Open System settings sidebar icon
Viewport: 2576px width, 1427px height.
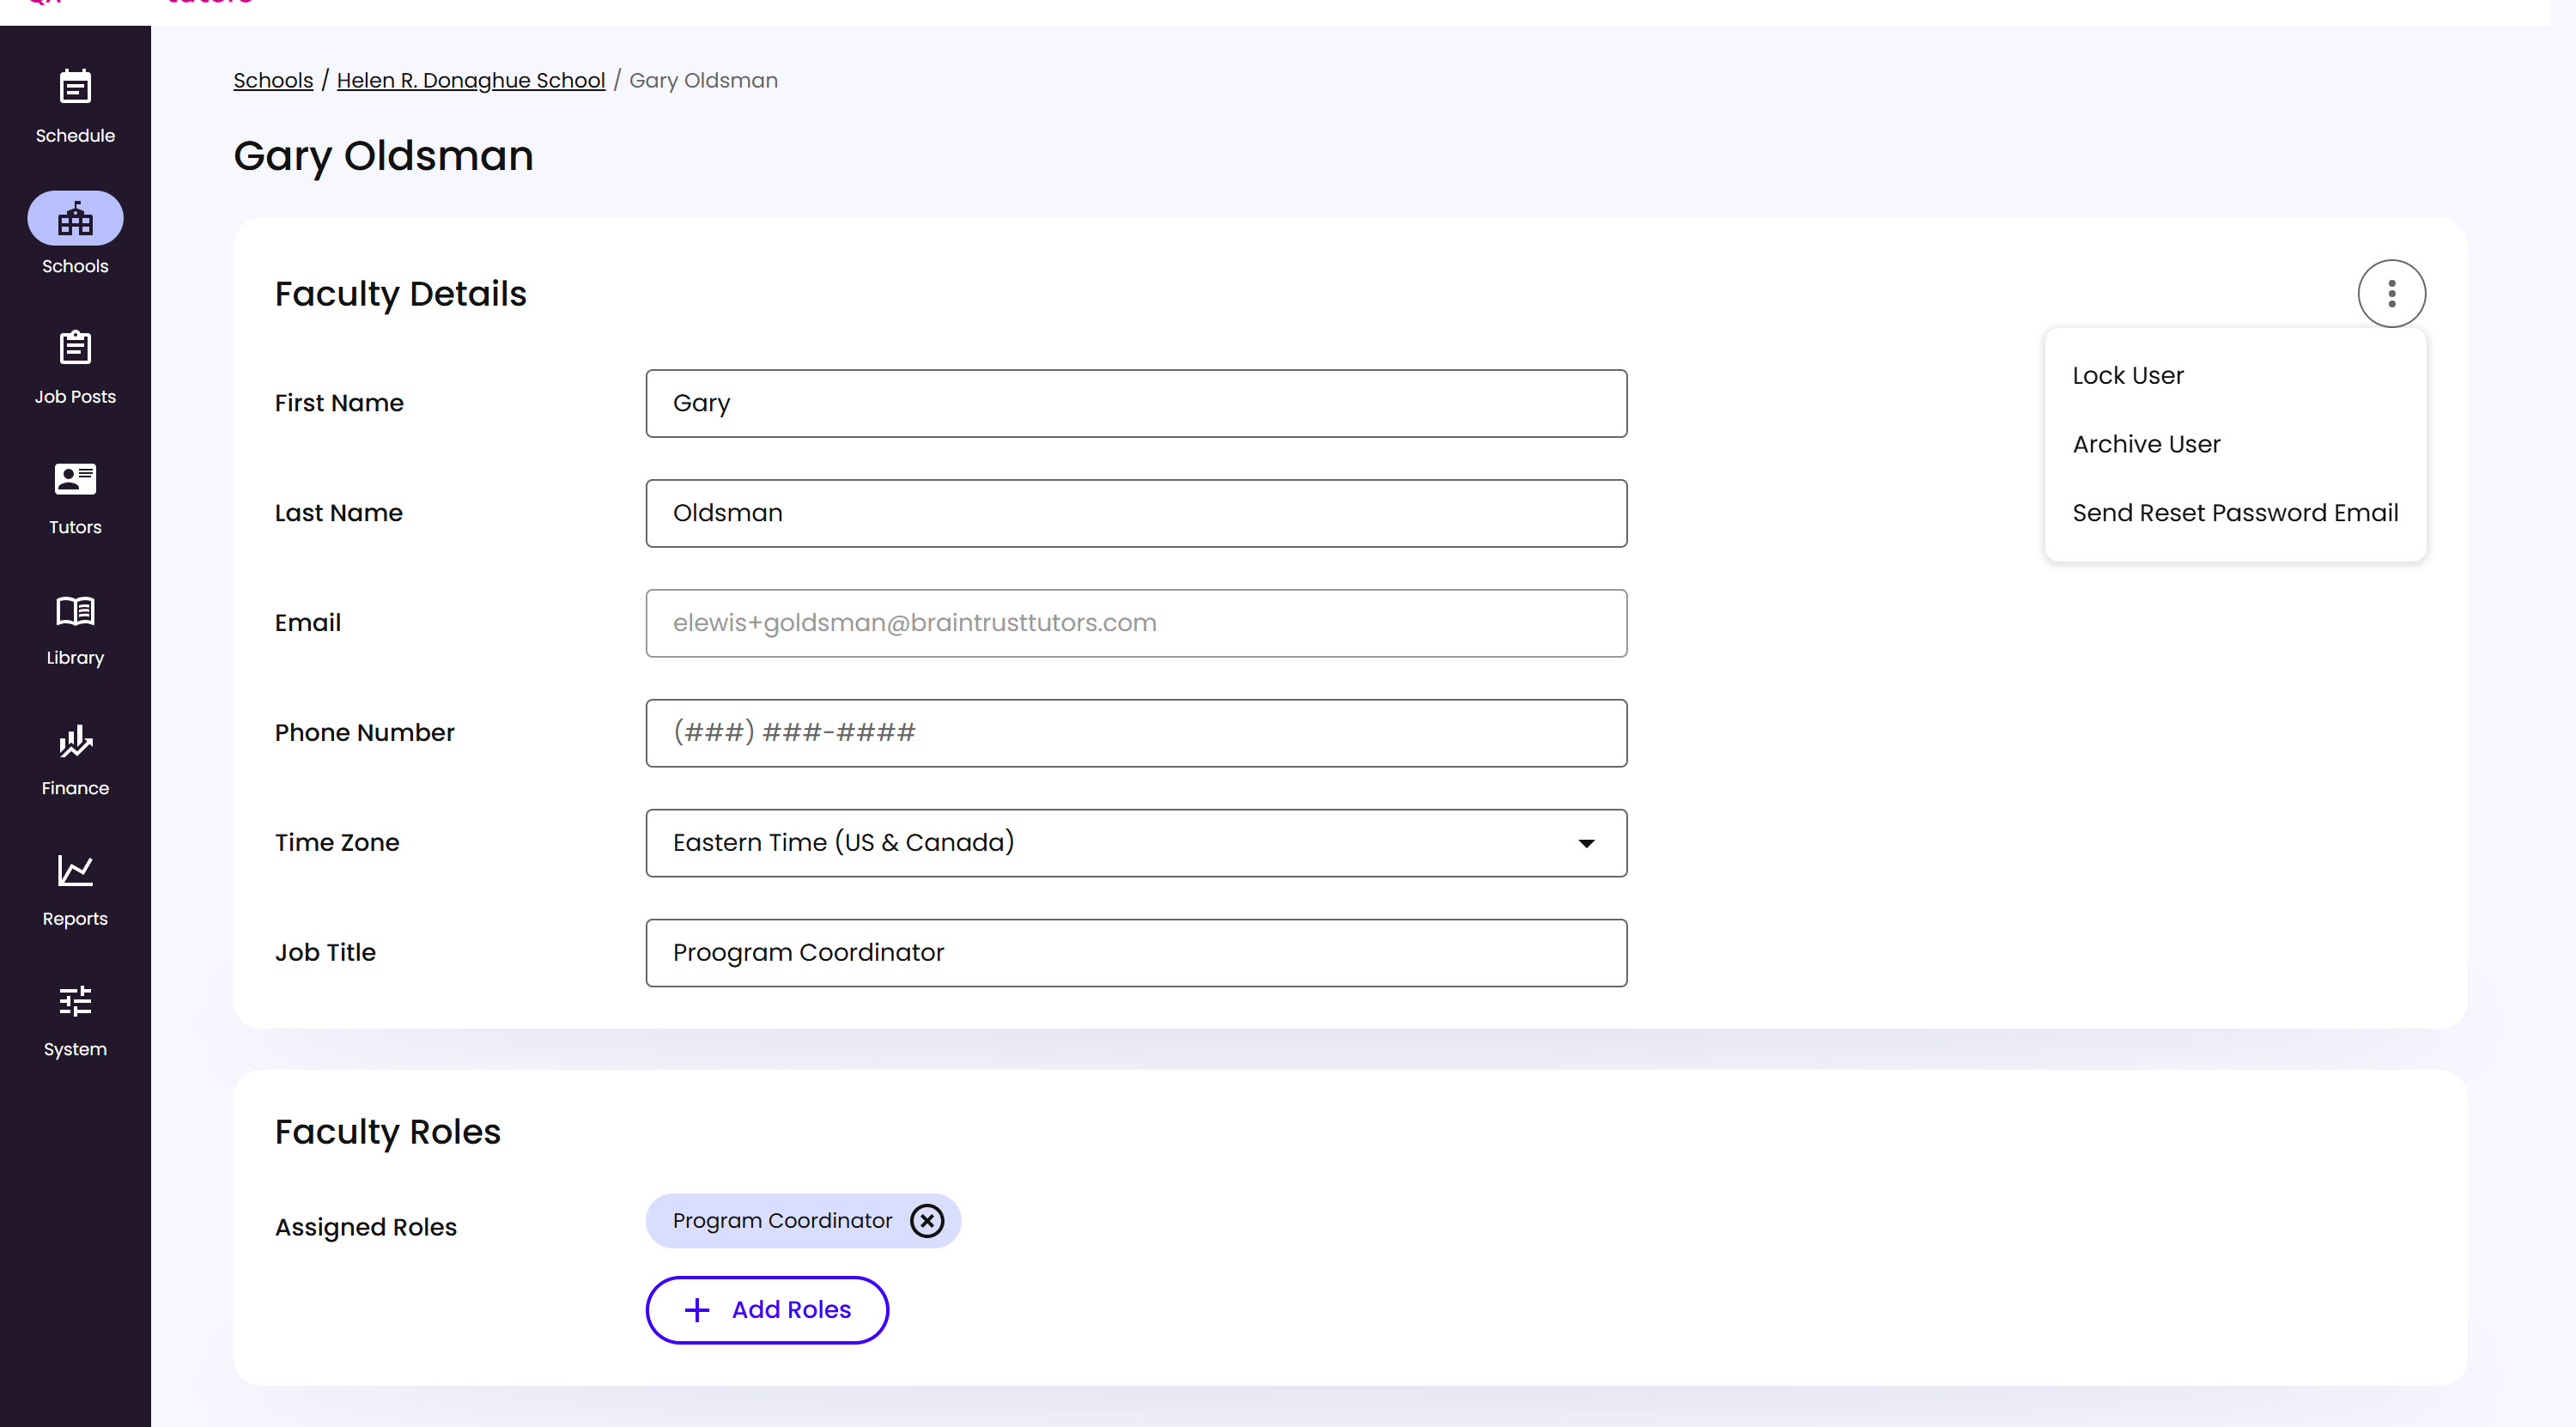point(75,1001)
